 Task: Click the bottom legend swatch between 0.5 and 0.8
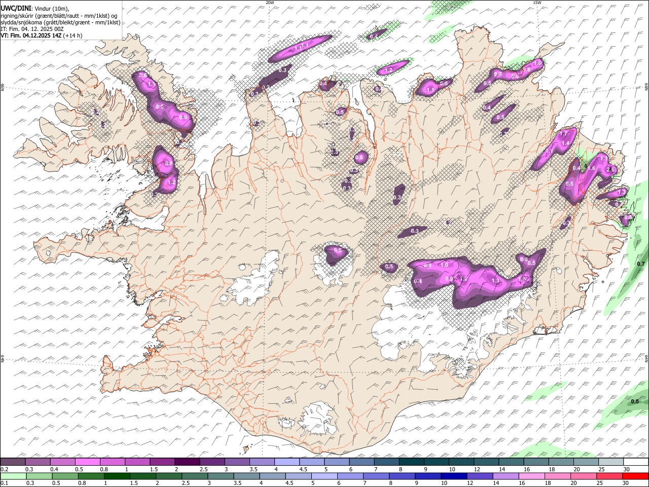pos(66,476)
